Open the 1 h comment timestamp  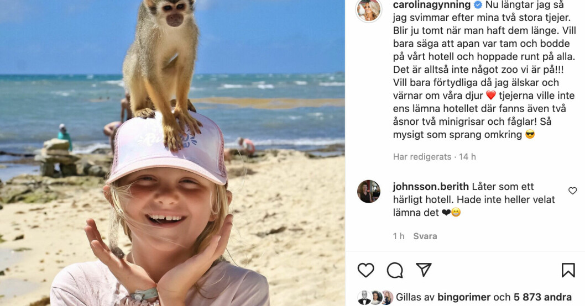tap(399, 236)
